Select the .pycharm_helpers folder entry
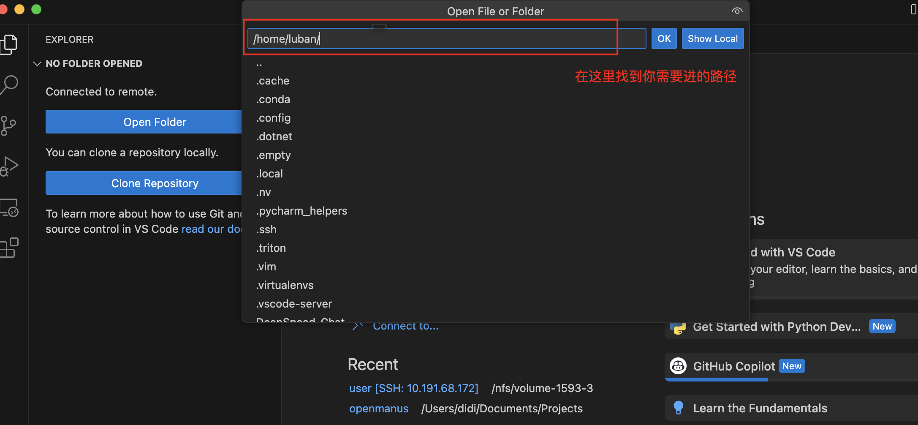 pyautogui.click(x=496, y=211)
